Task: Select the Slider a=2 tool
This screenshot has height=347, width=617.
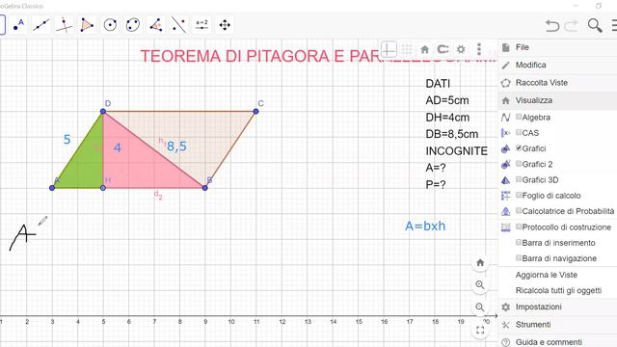Action: click(201, 25)
